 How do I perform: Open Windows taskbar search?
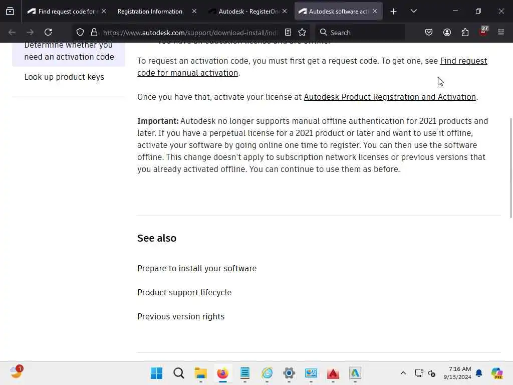pos(179,373)
